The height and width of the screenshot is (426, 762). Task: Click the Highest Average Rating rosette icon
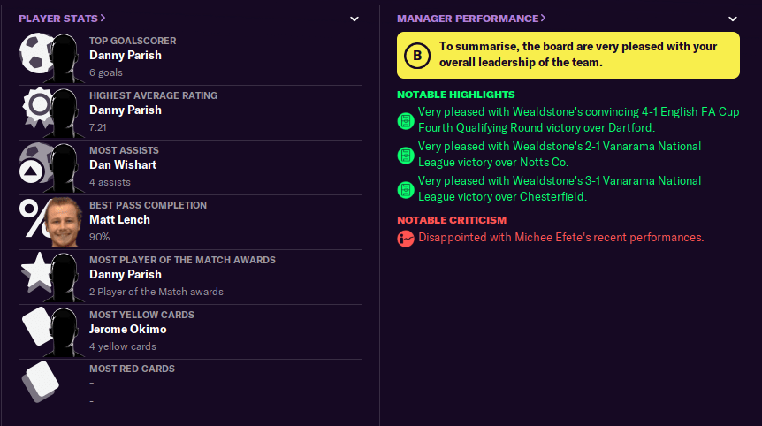[x=35, y=107]
